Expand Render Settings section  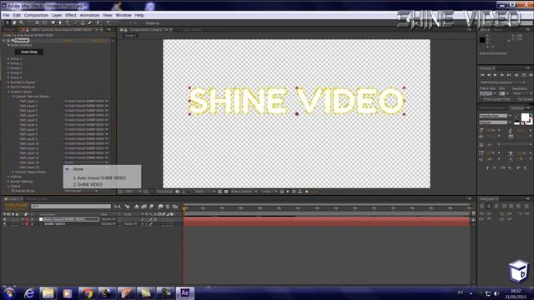(9, 182)
